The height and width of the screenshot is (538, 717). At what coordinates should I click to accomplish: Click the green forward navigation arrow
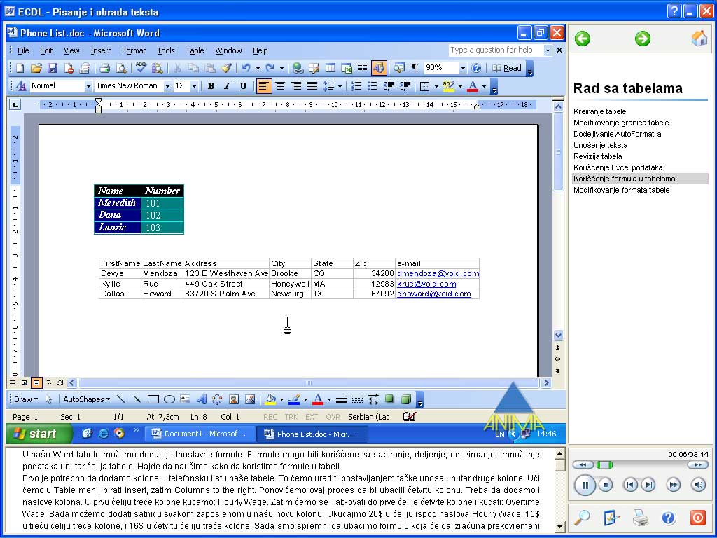tap(643, 39)
